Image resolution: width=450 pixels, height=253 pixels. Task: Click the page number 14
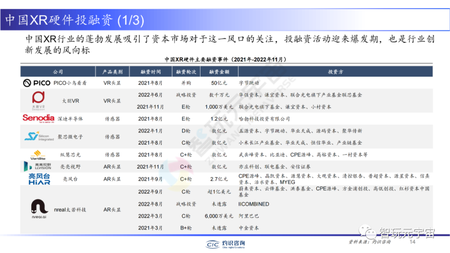[412, 242]
